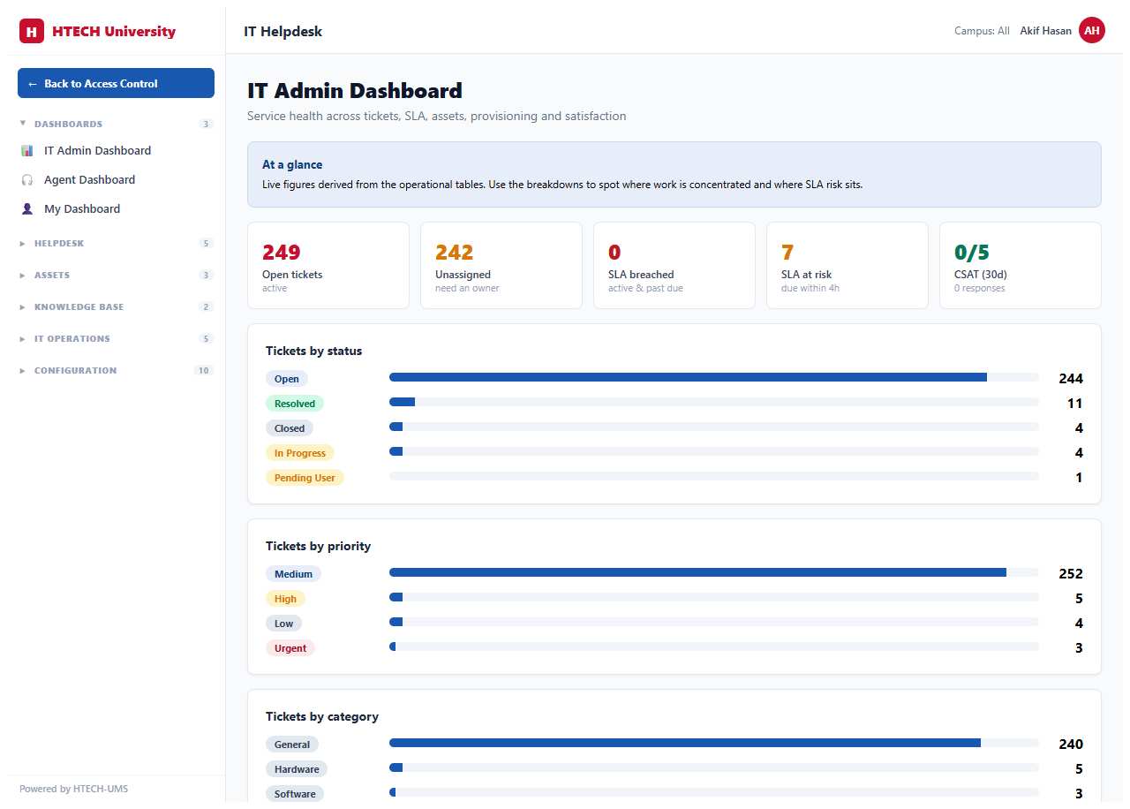Click the Medium priority badge

pyautogui.click(x=294, y=574)
